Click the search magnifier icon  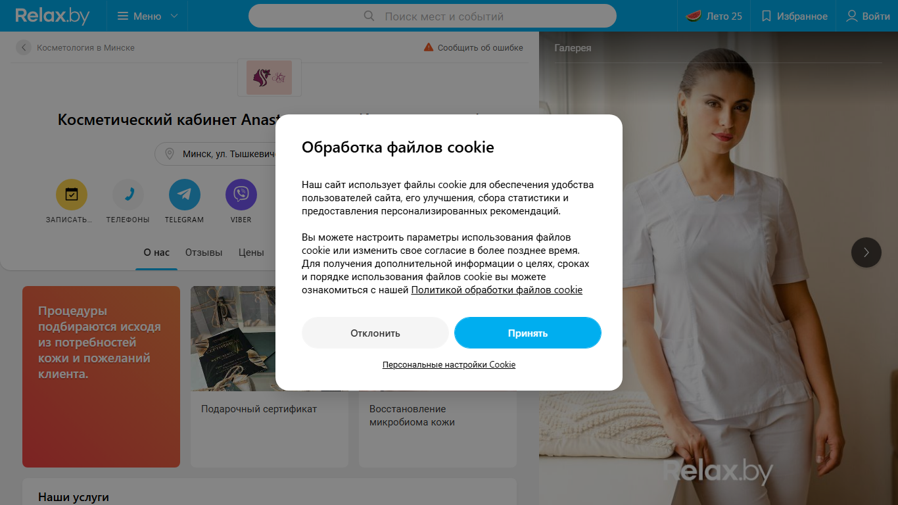369,16
